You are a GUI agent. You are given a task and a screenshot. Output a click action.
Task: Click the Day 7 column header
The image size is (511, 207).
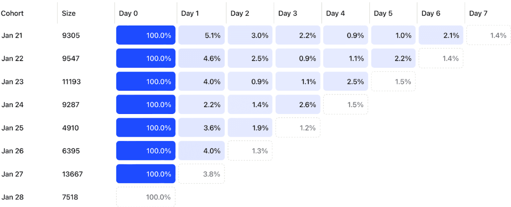[479, 14]
